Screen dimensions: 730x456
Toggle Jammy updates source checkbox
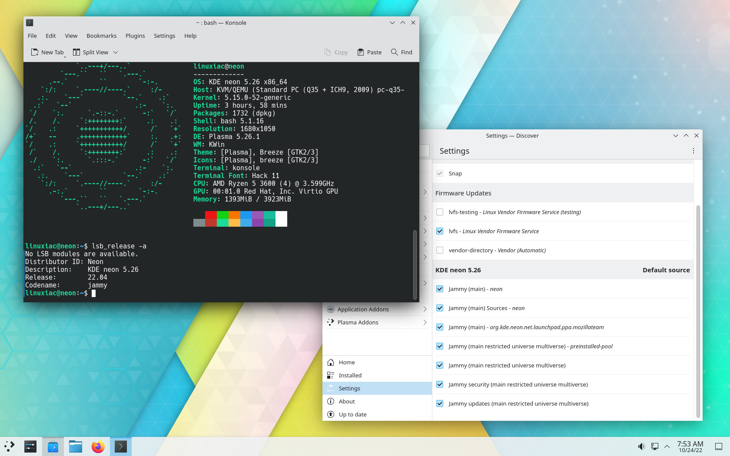440,403
